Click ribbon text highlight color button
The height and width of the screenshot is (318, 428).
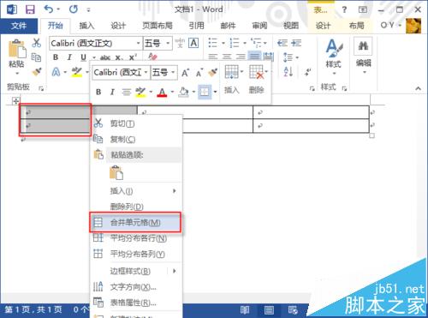(76, 72)
